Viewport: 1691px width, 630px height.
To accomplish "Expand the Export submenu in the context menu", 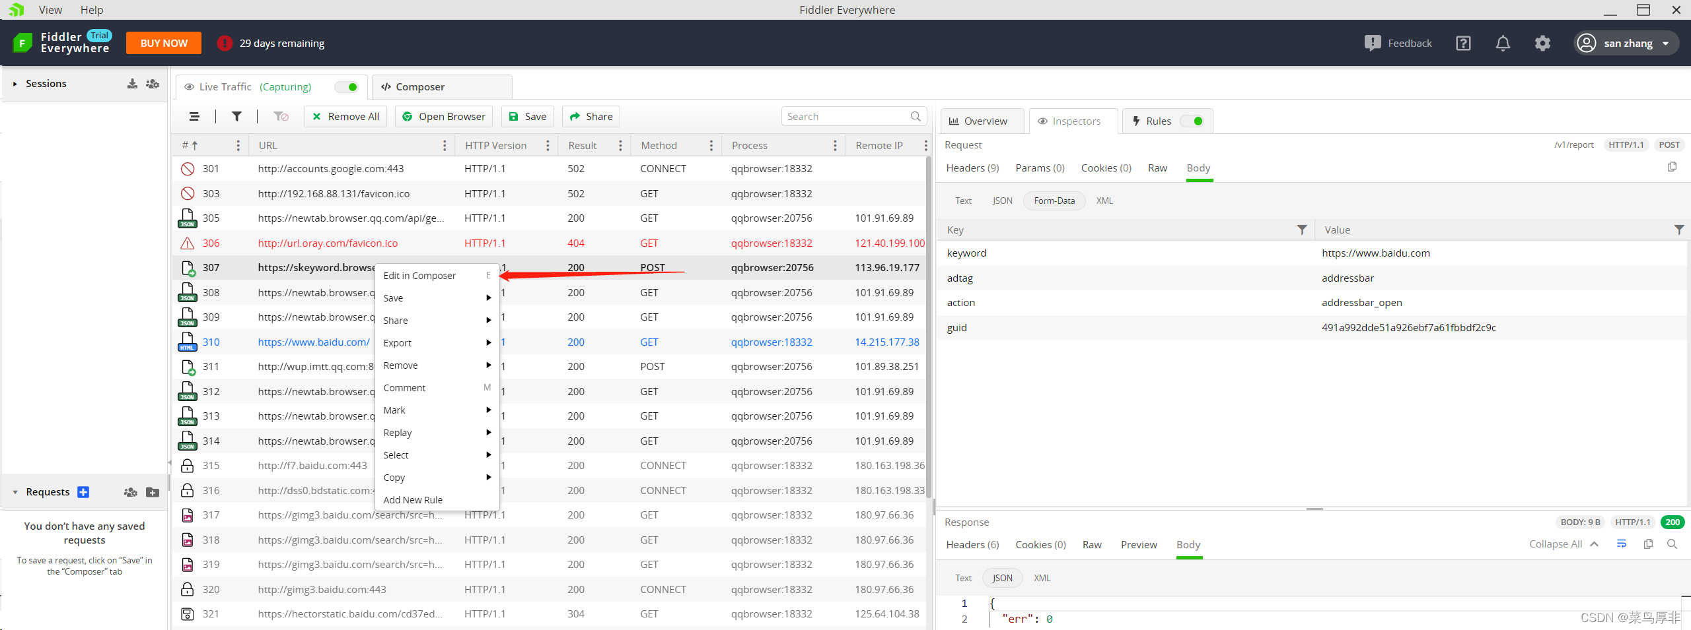I will coord(437,343).
